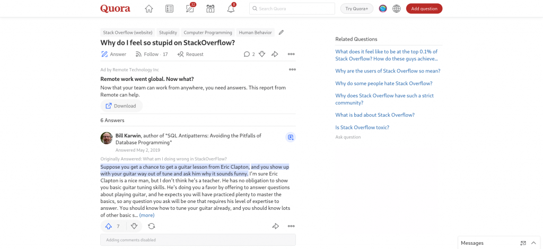Open the Answer (pencil) icon in navbar
This screenshot has width=543, height=249.
click(x=190, y=8)
